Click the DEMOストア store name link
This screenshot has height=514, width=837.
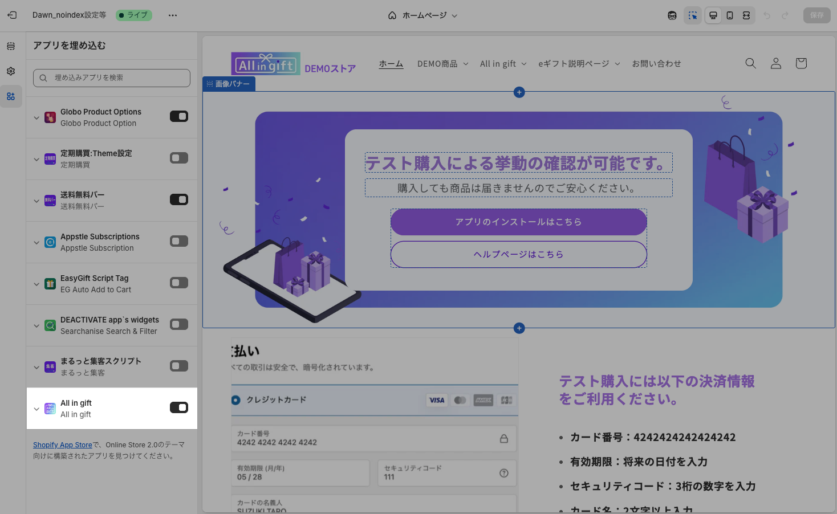coord(330,68)
